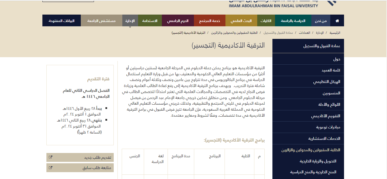Open "كلمة العميد" in the sidebar
This screenshot has width=387, height=179.
pyautogui.click(x=308, y=70)
